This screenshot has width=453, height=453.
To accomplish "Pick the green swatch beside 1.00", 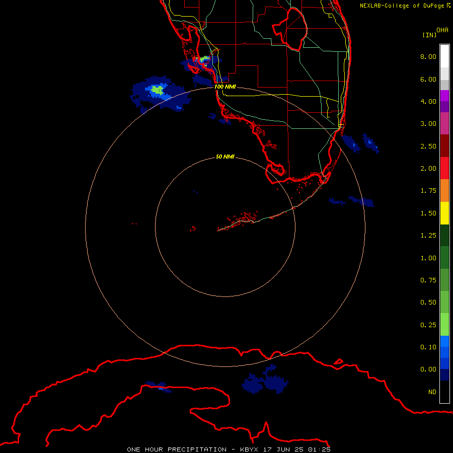I will pyautogui.click(x=444, y=258).
